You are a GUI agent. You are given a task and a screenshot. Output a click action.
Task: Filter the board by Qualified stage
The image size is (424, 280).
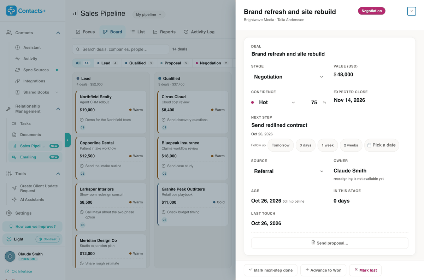[x=139, y=63]
